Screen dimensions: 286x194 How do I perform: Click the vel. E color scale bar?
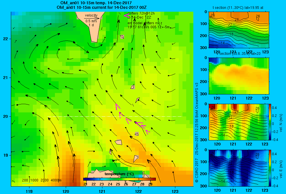(270, 168)
